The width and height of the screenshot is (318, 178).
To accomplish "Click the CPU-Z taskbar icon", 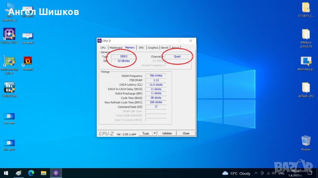I will (x=56, y=173).
